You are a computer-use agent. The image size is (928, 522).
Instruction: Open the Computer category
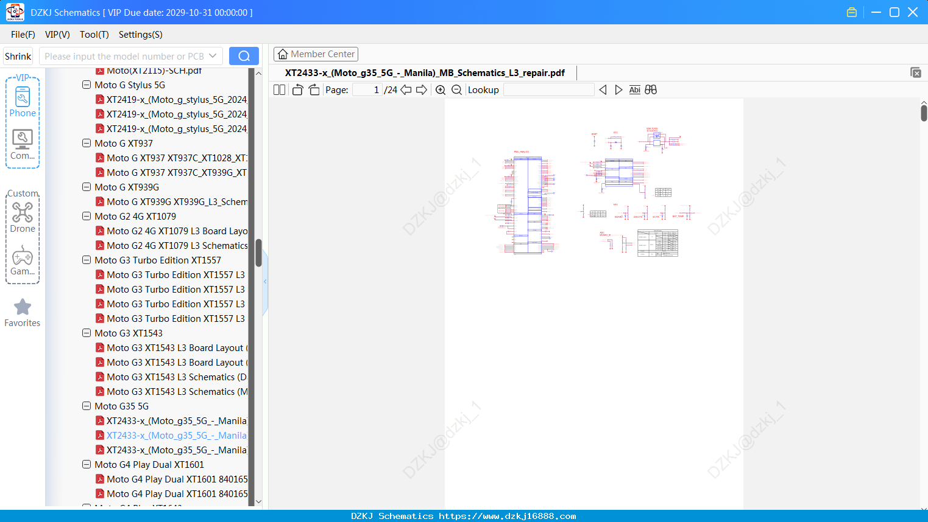point(23,145)
